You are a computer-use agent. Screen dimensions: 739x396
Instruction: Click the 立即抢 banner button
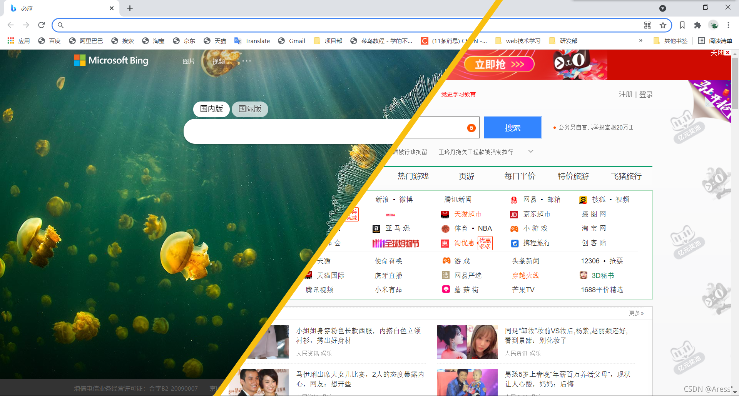point(499,64)
